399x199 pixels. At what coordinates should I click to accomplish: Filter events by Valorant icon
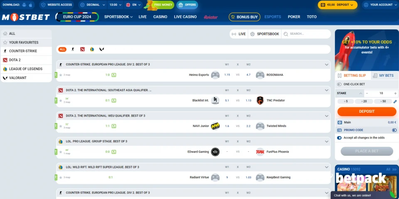(x=101, y=49)
